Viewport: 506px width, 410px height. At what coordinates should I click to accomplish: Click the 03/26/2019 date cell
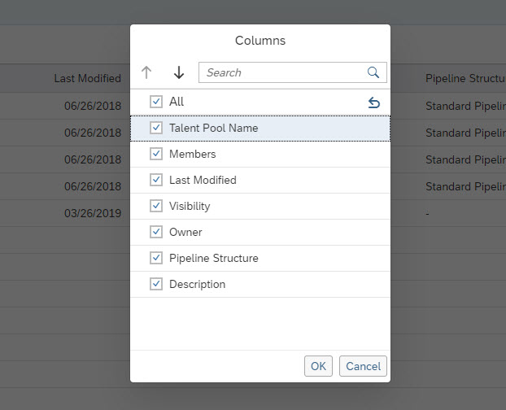(93, 213)
